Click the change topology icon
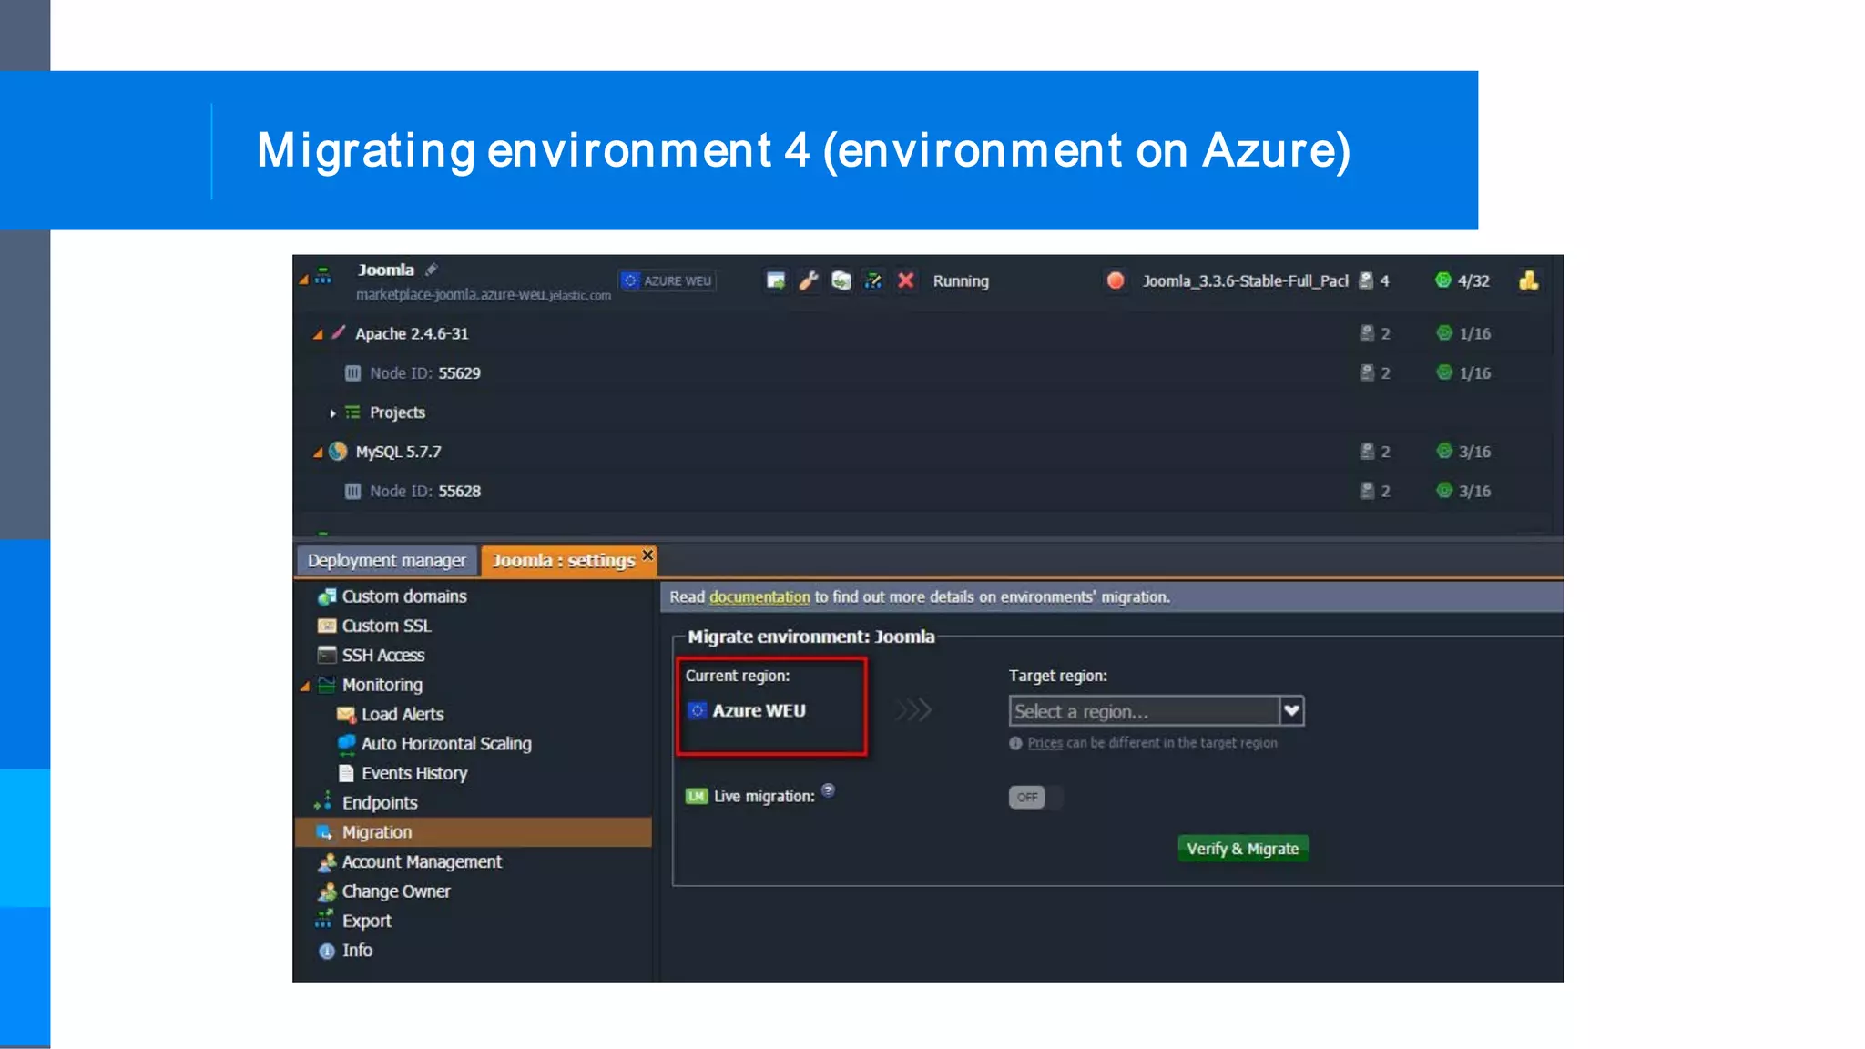Image resolution: width=1865 pixels, height=1049 pixels. pos(873,280)
